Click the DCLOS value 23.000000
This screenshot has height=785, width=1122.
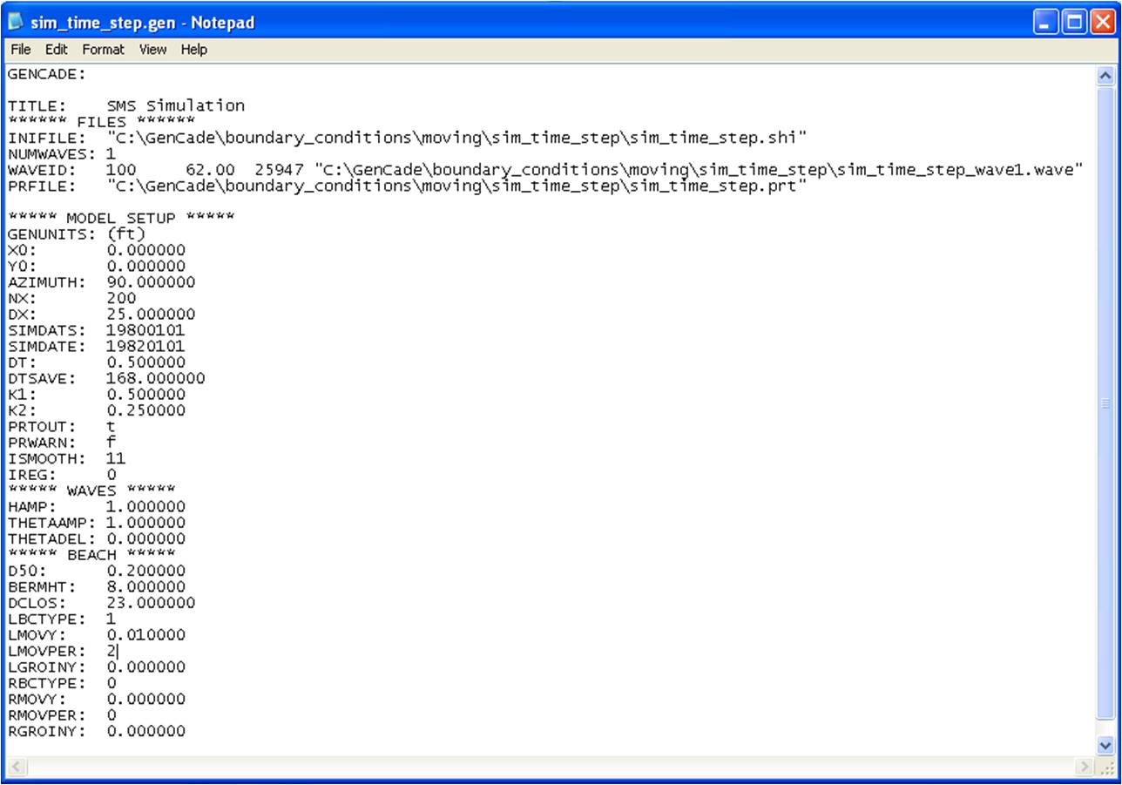151,603
